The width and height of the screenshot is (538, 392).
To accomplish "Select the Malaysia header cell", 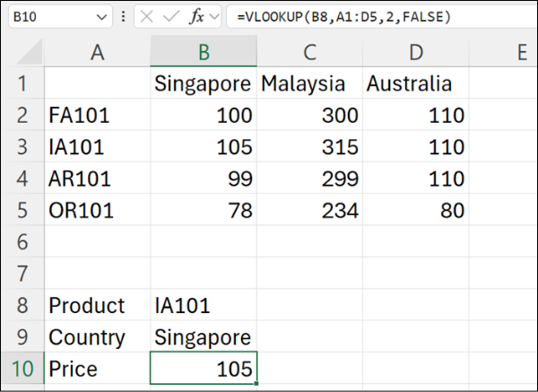I will point(310,84).
